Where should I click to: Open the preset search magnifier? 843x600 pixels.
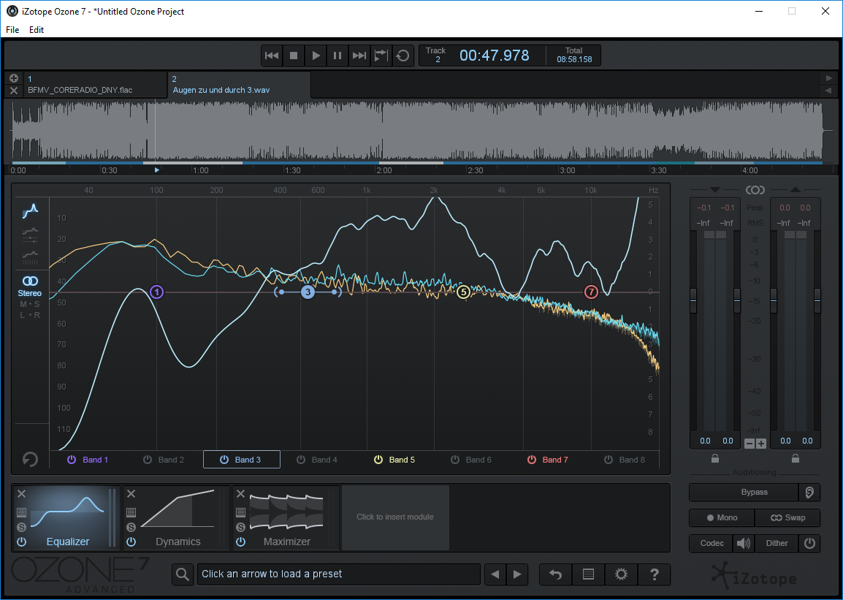(x=183, y=574)
